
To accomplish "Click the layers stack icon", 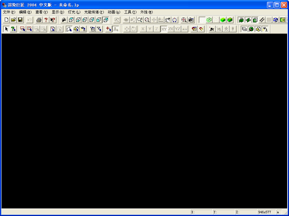I will coord(244,29).
